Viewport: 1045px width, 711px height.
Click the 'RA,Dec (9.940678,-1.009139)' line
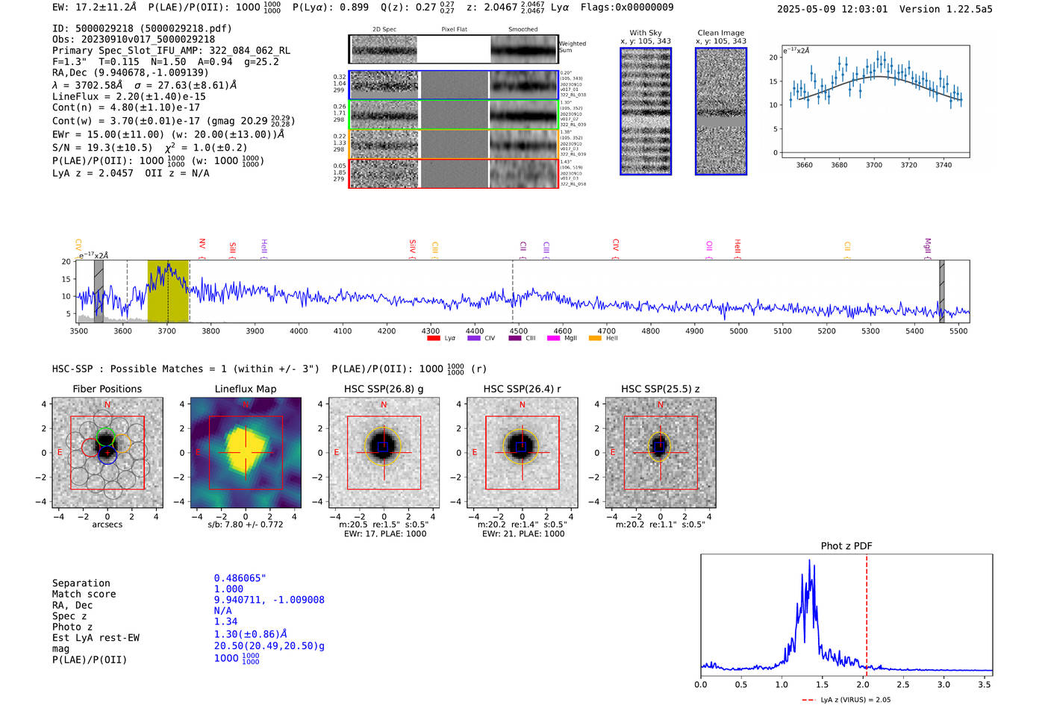[131, 72]
